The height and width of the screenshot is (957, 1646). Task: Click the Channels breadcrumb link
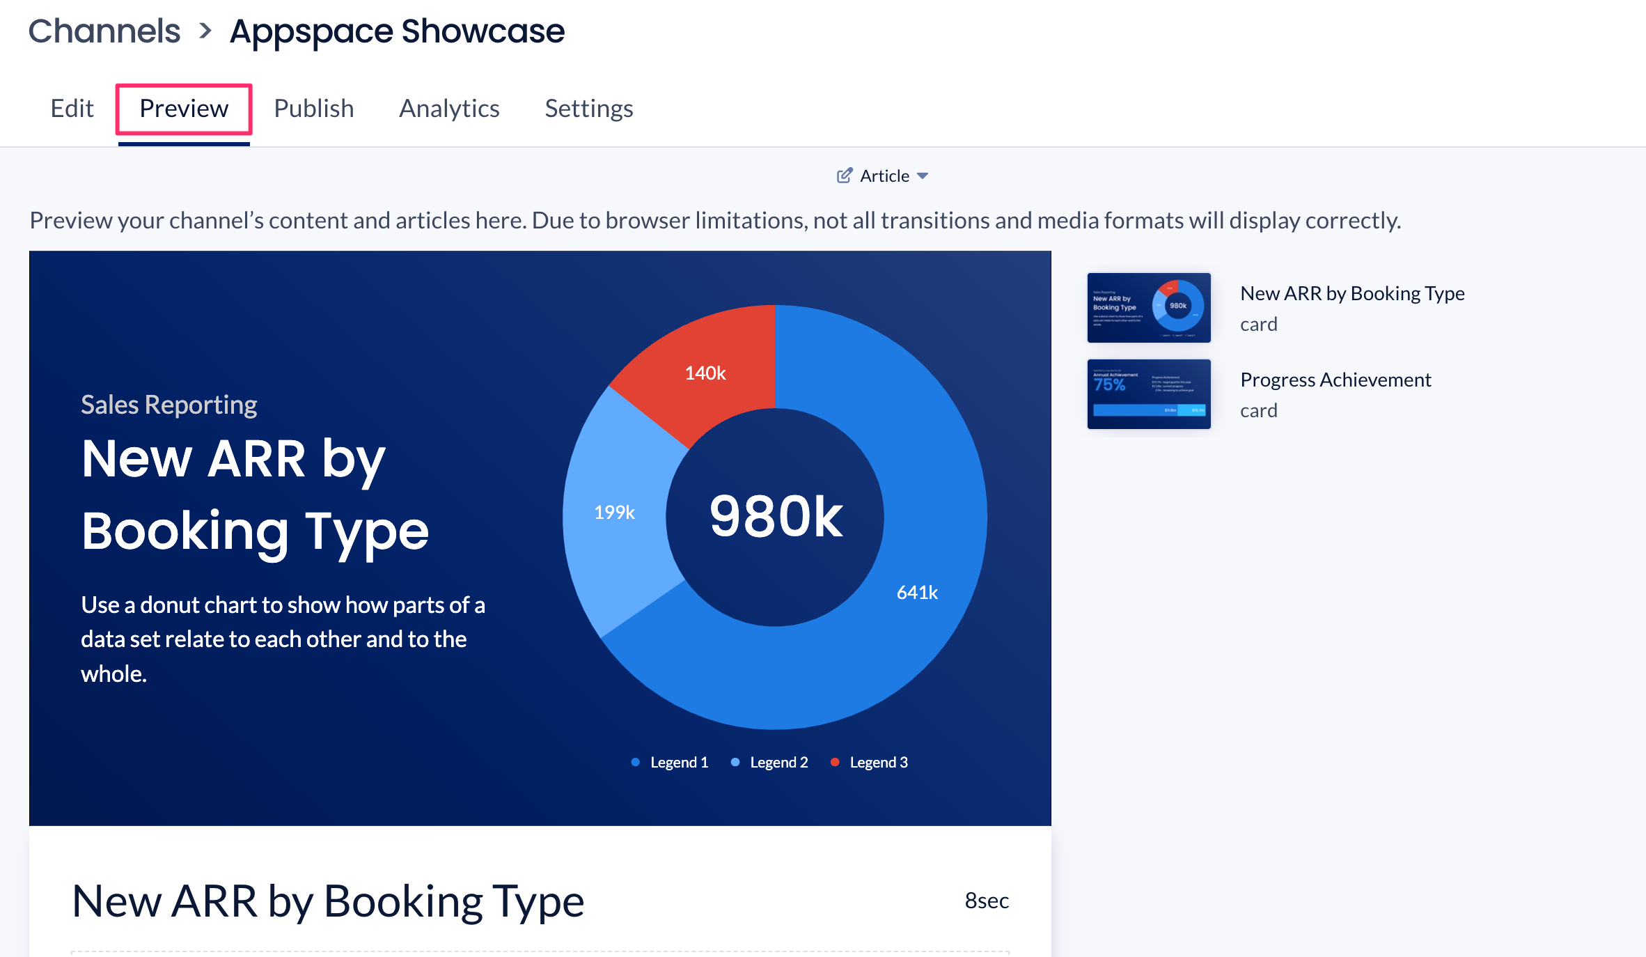coord(104,31)
